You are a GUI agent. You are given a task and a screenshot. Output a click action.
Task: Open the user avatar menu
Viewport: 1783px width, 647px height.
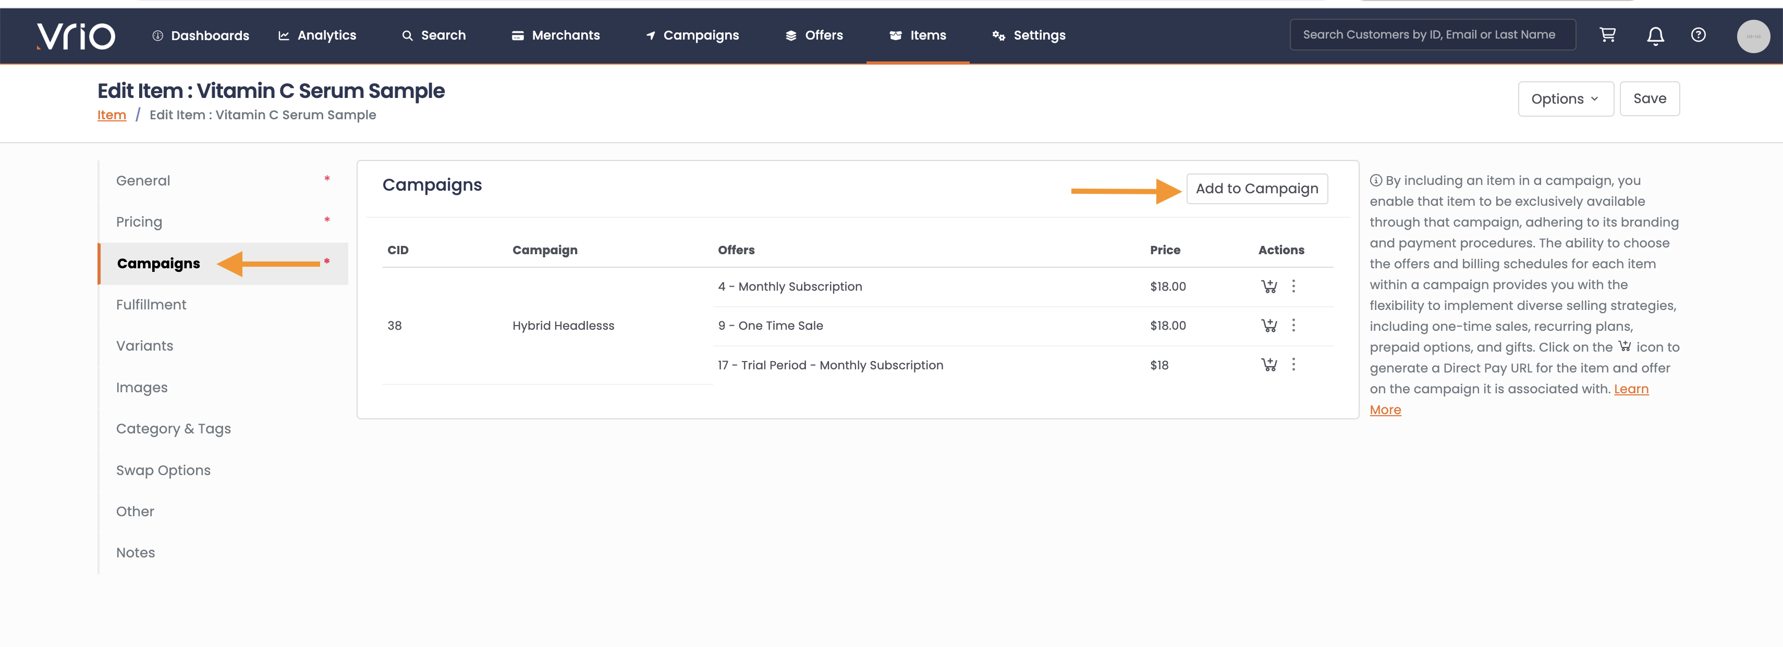[1753, 36]
